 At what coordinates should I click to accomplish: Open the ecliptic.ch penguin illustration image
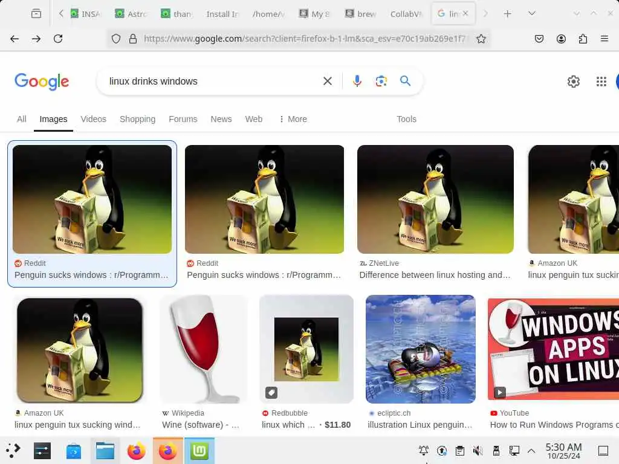tap(421, 349)
